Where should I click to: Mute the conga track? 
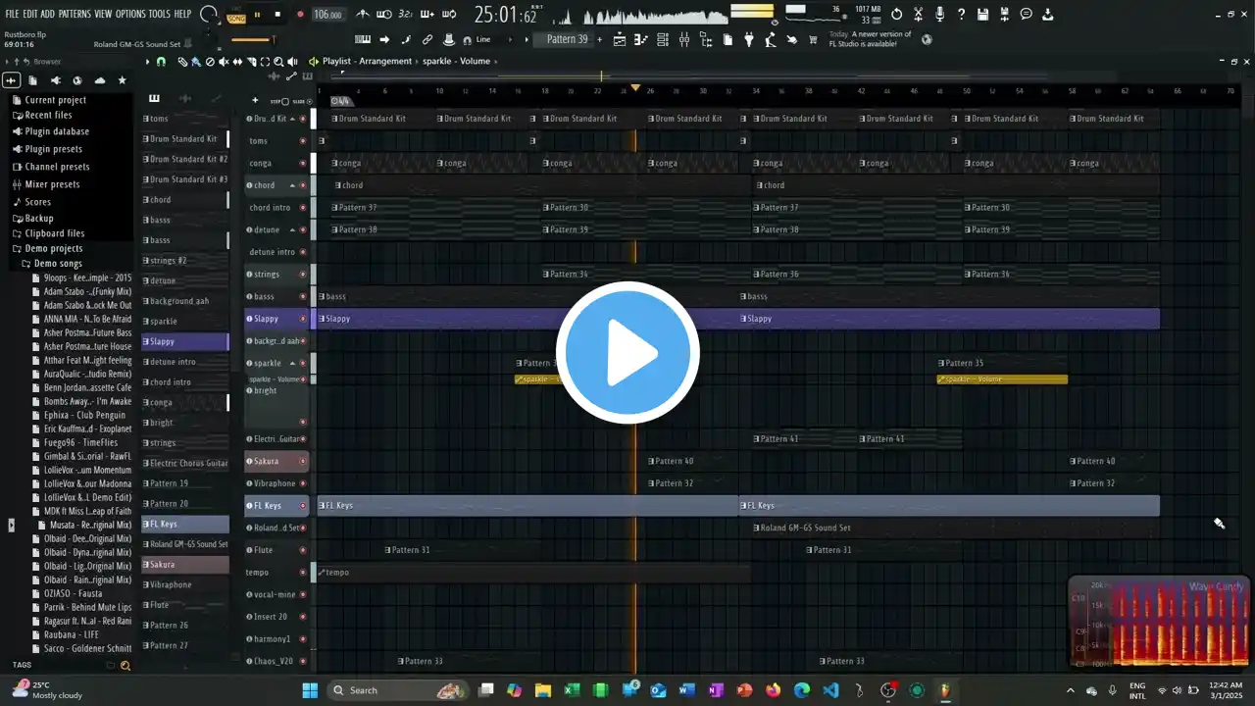pyautogui.click(x=302, y=164)
